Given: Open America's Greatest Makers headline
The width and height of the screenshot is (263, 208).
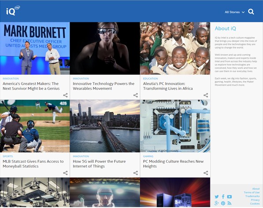Looking at the screenshot, I should (x=31, y=86).
